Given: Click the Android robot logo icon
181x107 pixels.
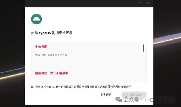Looking at the screenshot, I should tap(36, 19).
